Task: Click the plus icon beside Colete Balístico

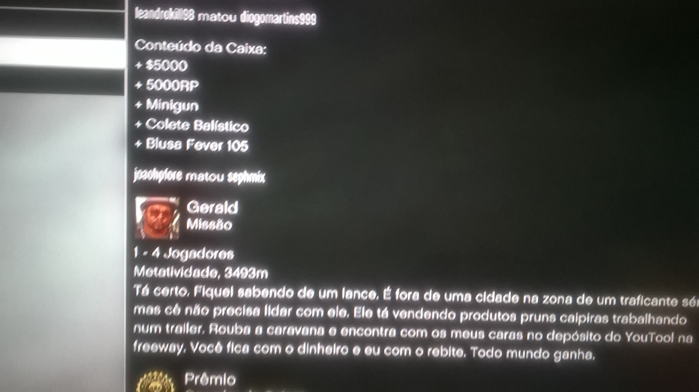Action: point(139,125)
